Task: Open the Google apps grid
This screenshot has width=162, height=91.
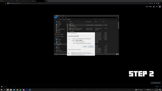Action: [157, 7]
